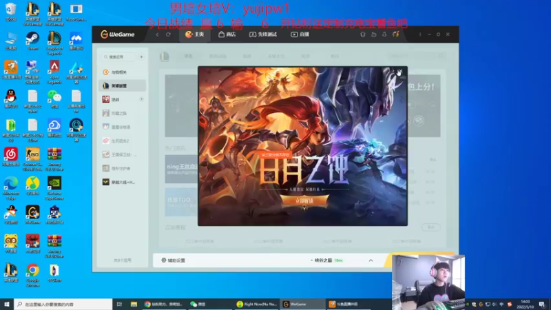Select 与我相关 in the WeGame sidebar
This screenshot has width=551, height=310.
tap(123, 72)
